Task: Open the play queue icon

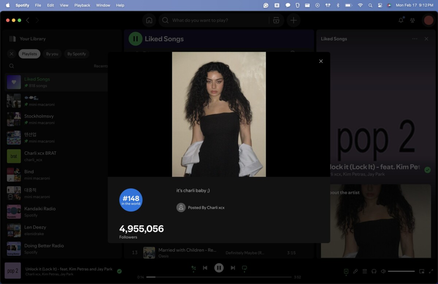Action: tap(365, 271)
